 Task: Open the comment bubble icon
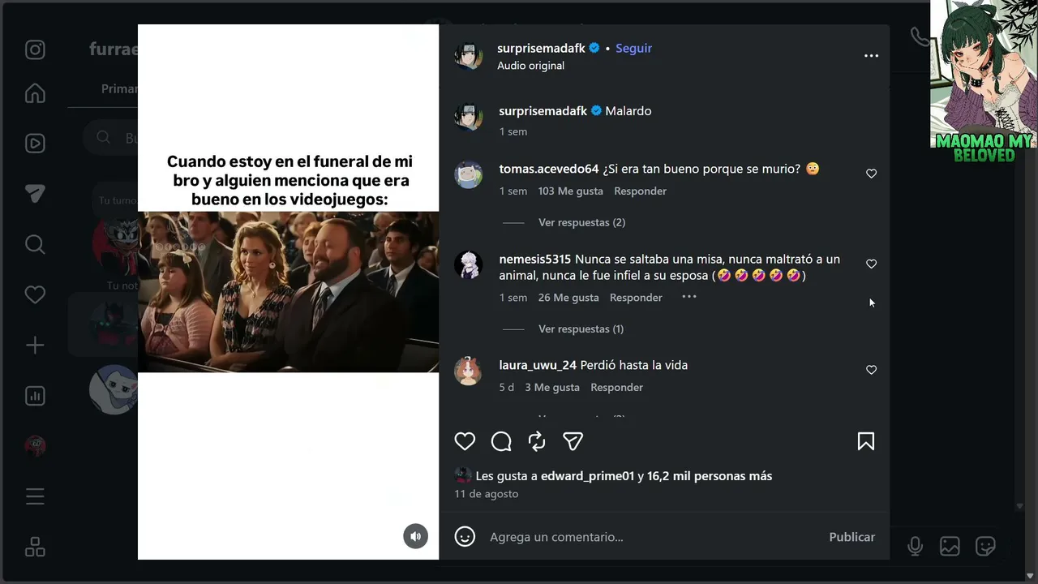(501, 441)
